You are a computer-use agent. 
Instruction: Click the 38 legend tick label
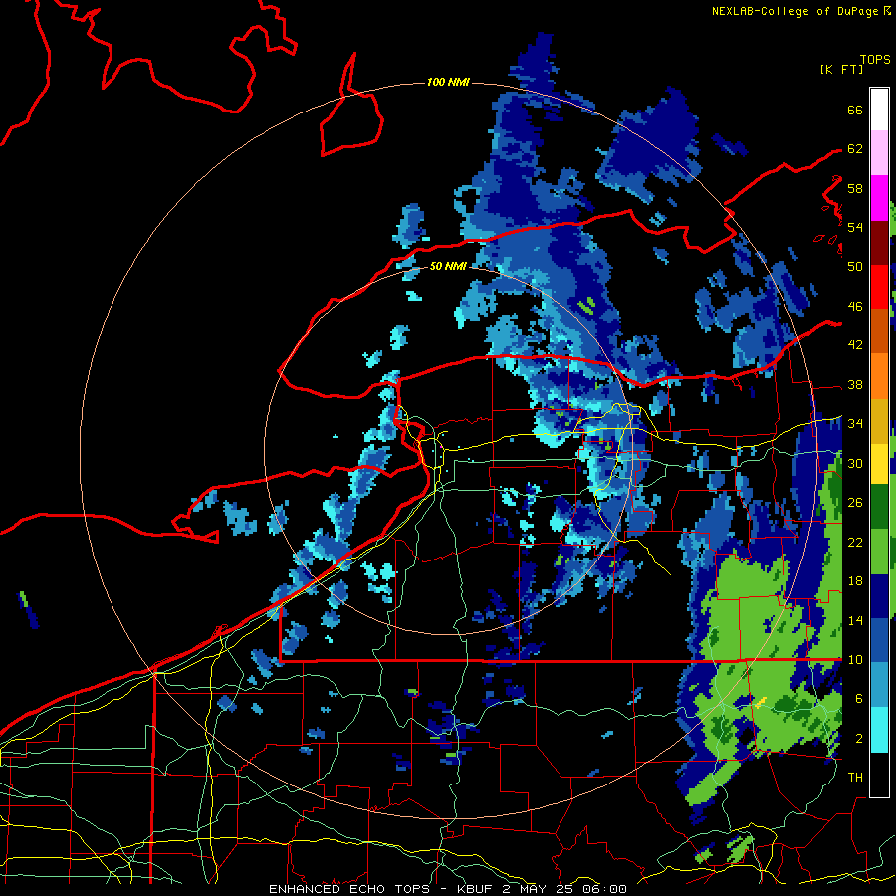pos(855,384)
